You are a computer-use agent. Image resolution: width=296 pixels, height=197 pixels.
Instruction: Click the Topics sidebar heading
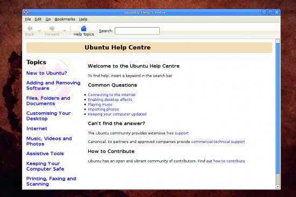pyautogui.click(x=36, y=62)
